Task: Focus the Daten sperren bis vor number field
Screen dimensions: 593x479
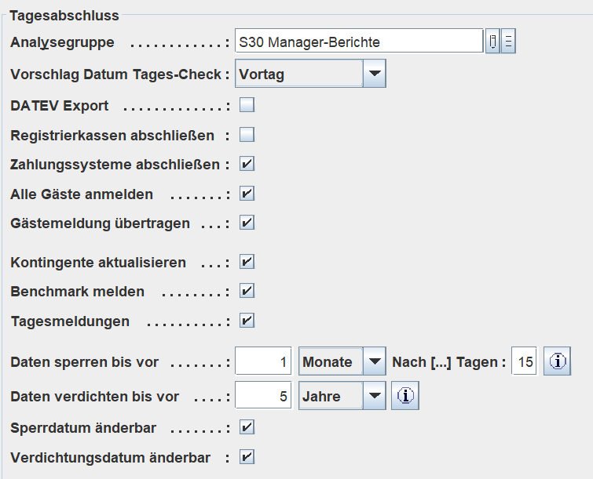Action: [x=264, y=362]
